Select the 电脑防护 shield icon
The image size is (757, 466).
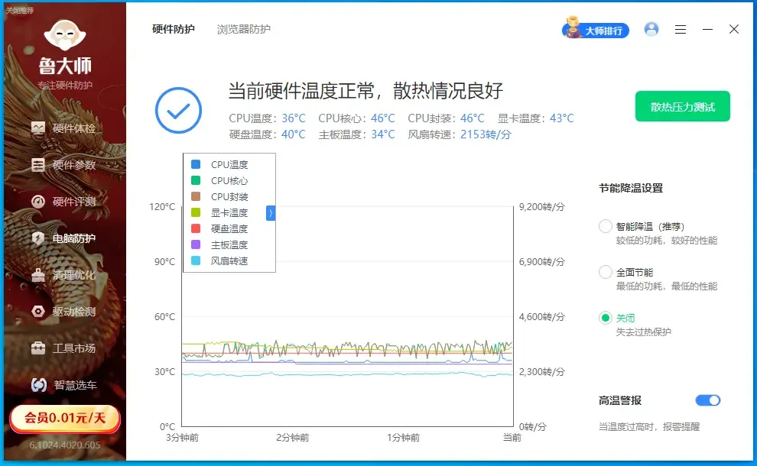coord(38,238)
